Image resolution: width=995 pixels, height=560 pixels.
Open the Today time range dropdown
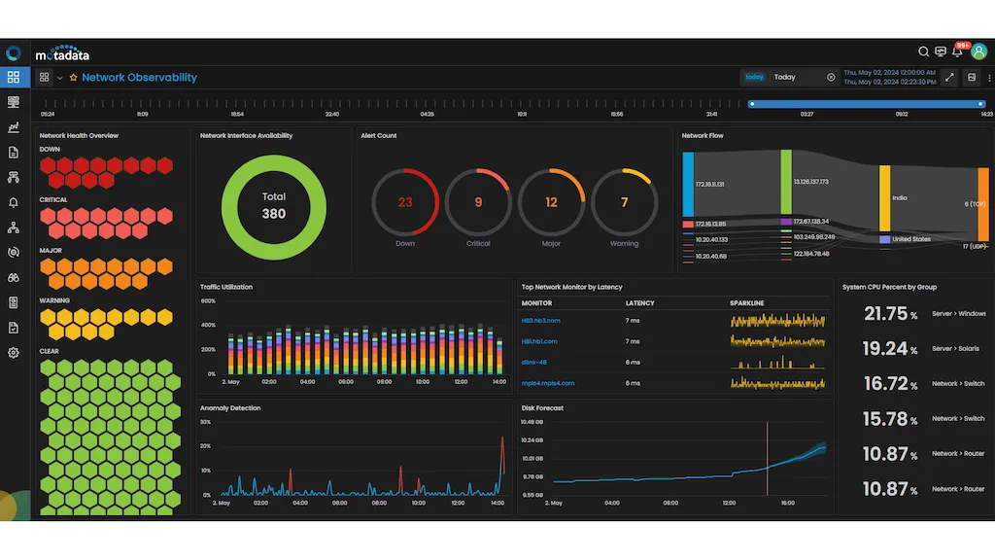[x=790, y=78]
